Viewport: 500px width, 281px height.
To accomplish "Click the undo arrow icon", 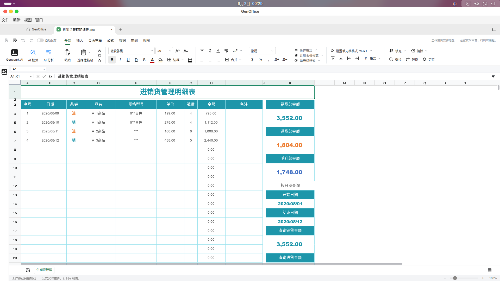I will point(23,40).
